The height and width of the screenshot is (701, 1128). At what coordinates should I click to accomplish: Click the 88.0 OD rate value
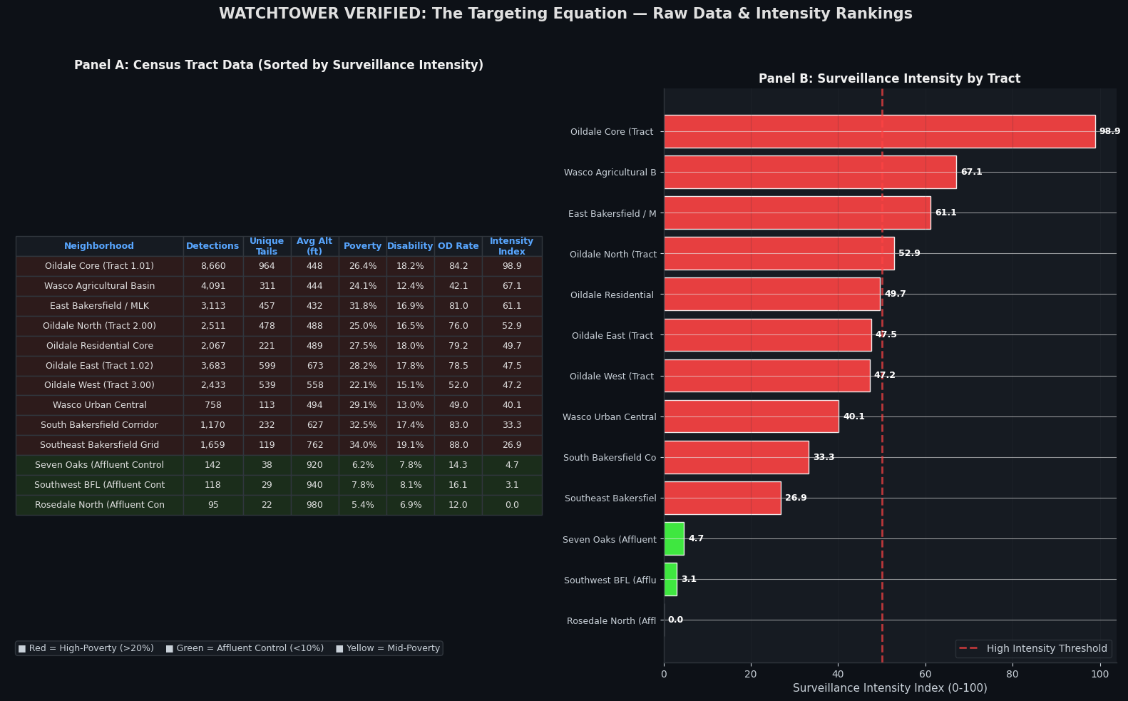click(x=458, y=445)
